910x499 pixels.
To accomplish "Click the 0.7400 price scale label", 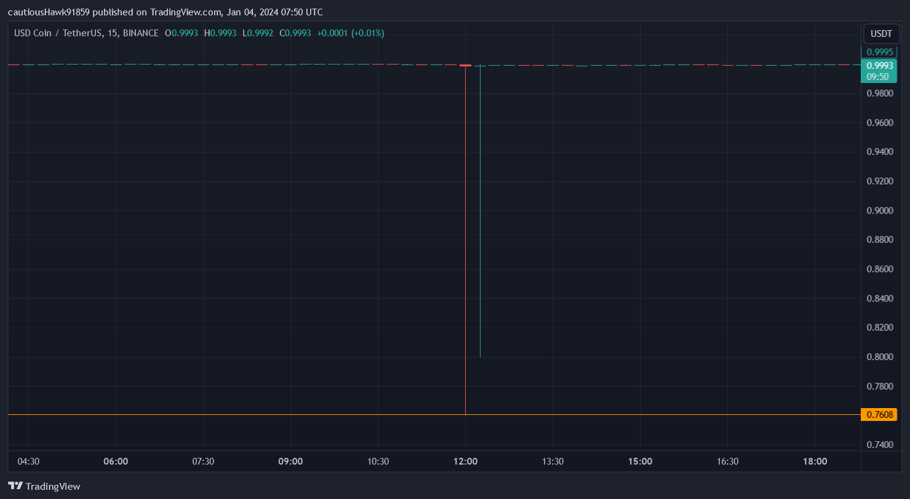I will pyautogui.click(x=879, y=444).
